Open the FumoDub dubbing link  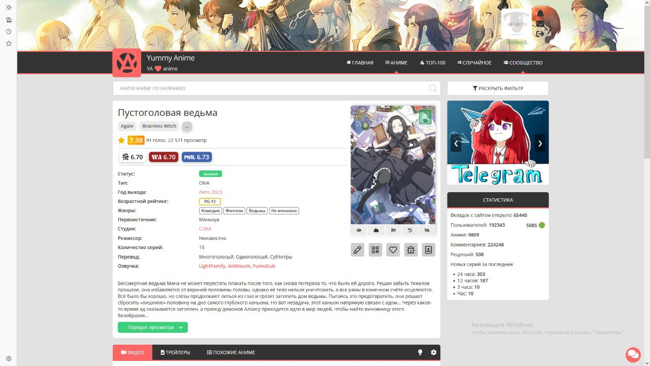click(264, 266)
